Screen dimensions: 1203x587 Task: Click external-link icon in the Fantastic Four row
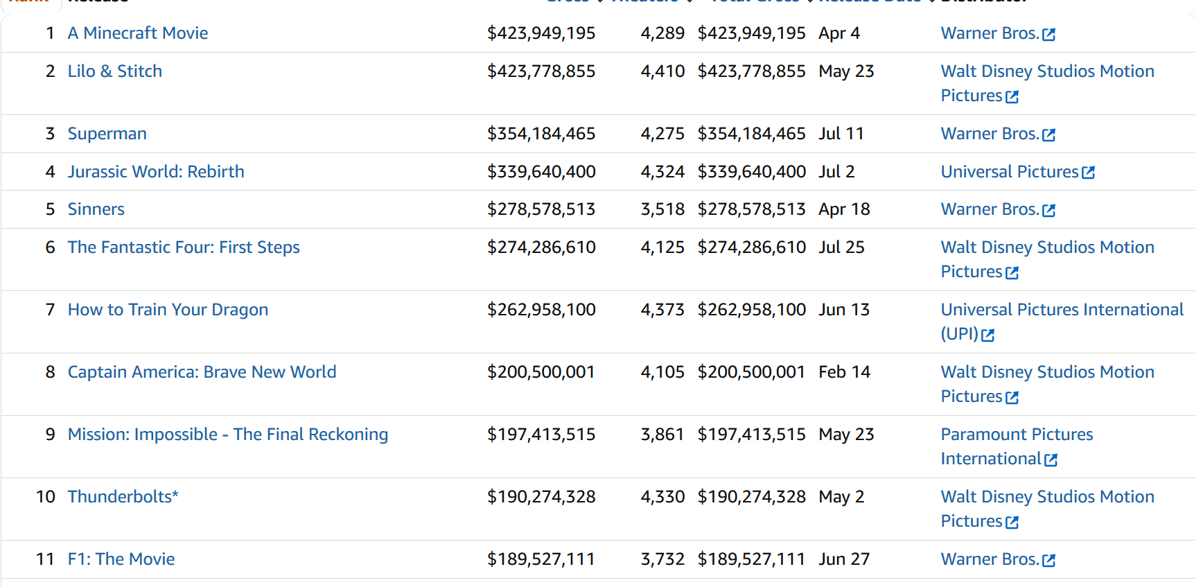pos(1012,272)
